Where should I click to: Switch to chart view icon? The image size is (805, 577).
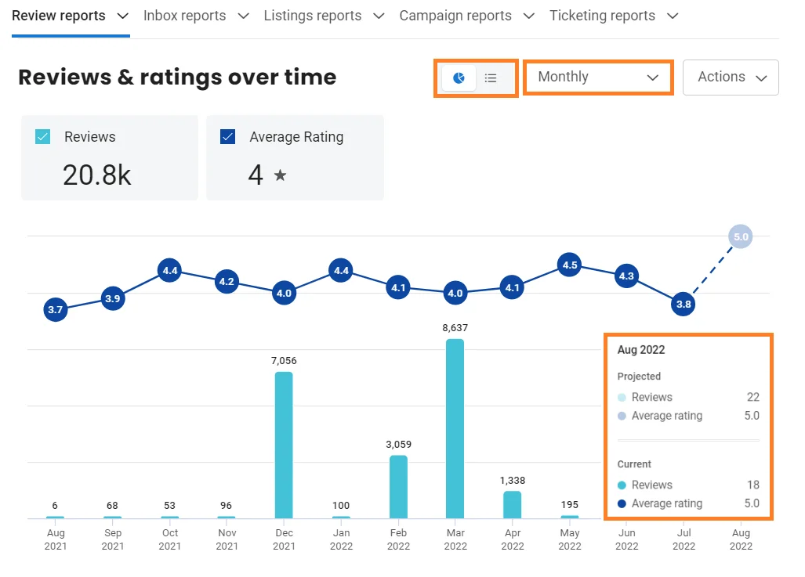(x=459, y=78)
